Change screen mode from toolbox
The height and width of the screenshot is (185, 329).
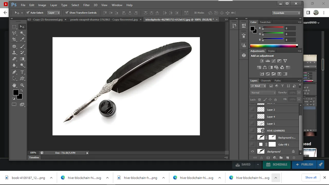coord(22,104)
